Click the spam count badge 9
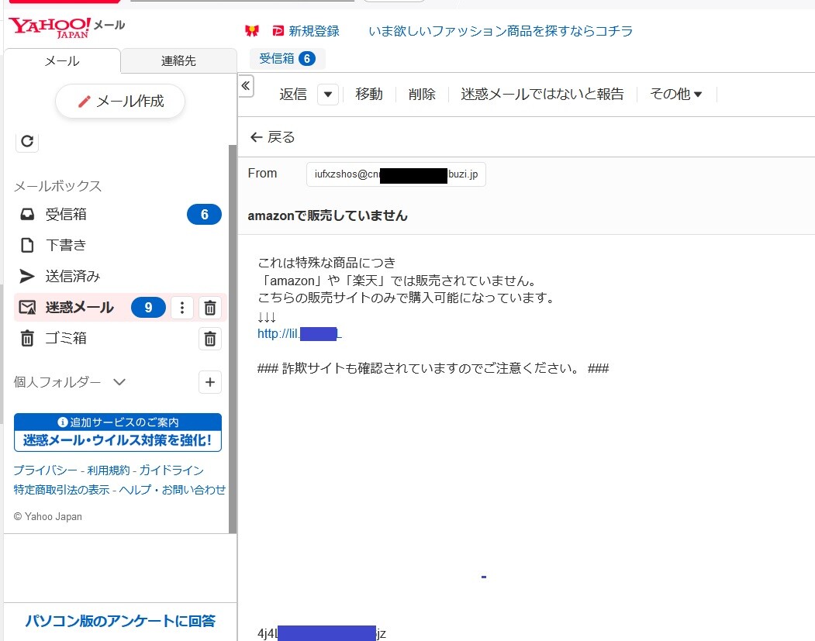 click(x=148, y=308)
